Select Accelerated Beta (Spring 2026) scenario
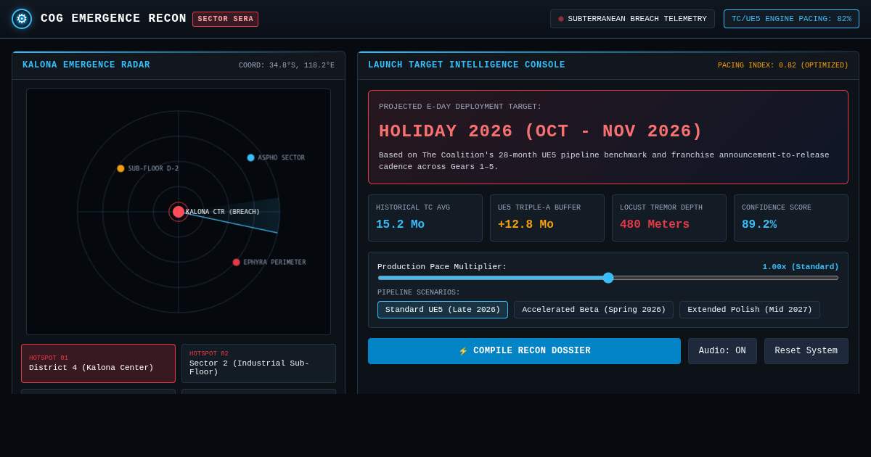871x457 pixels. click(594, 310)
